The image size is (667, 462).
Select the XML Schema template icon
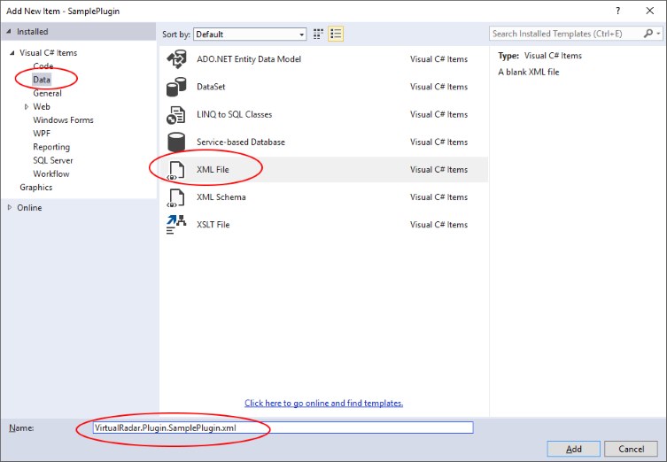point(176,196)
